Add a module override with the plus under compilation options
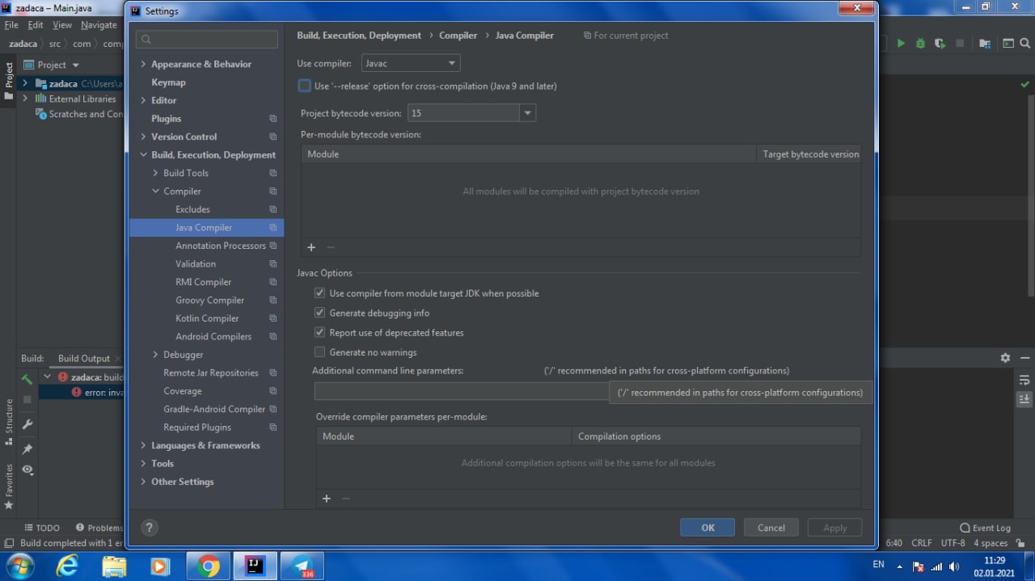 327,499
